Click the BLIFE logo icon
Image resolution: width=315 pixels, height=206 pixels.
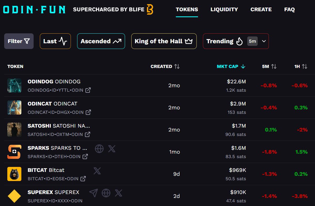pyautogui.click(x=150, y=9)
